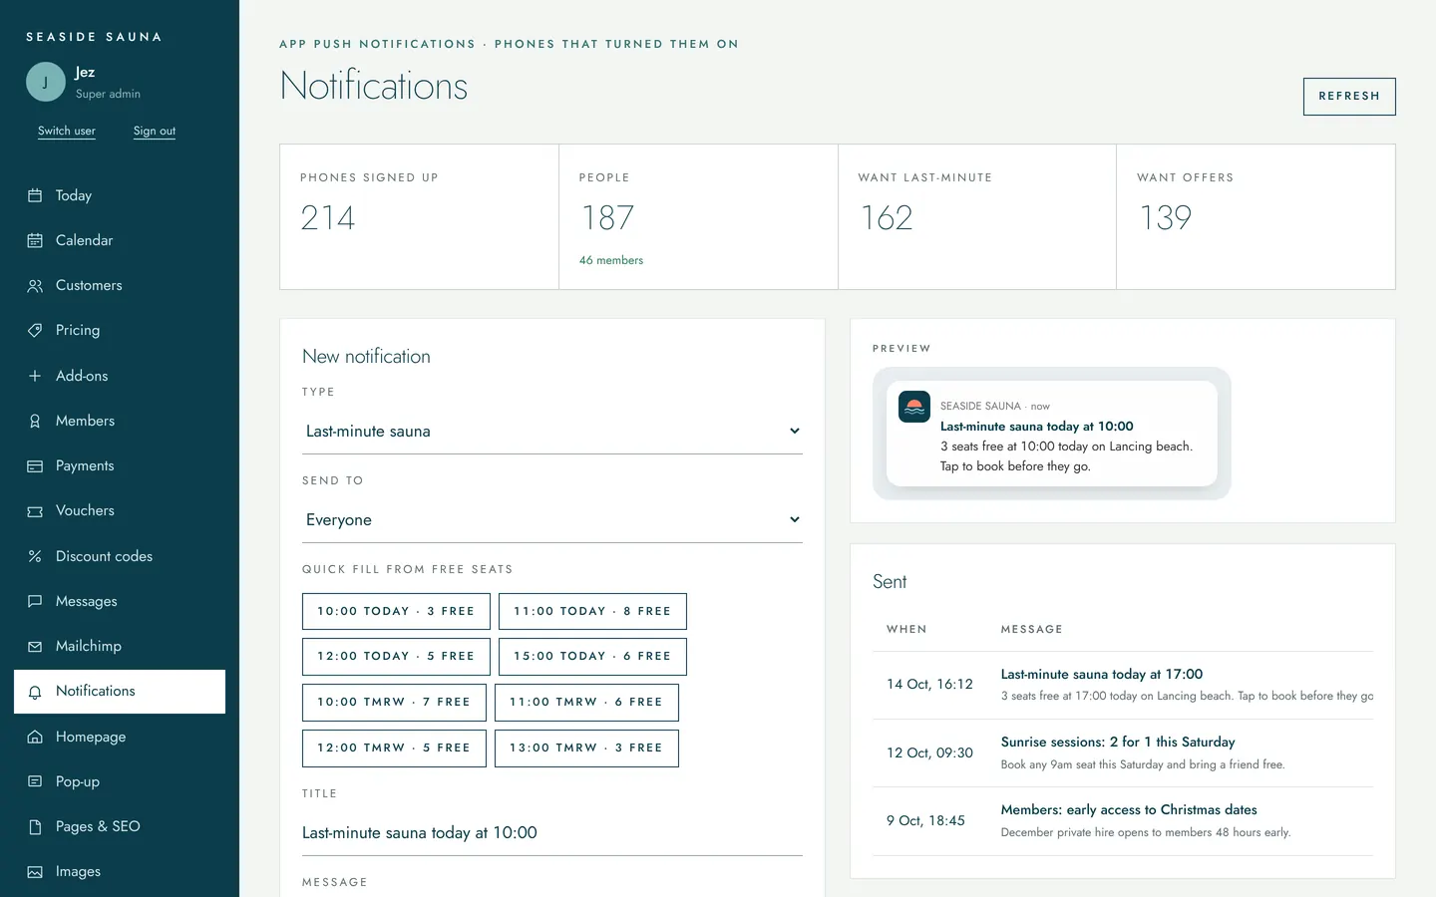The height and width of the screenshot is (897, 1436).
Task: Quick fill 13:00 tmrw 3 free
Action: (x=586, y=748)
